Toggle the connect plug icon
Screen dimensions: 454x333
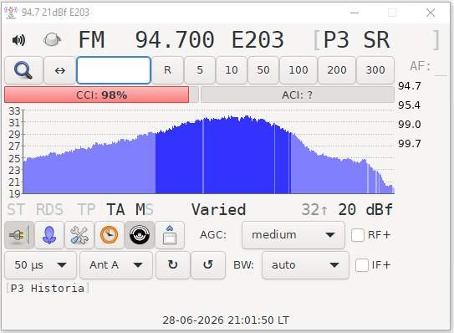(x=19, y=235)
